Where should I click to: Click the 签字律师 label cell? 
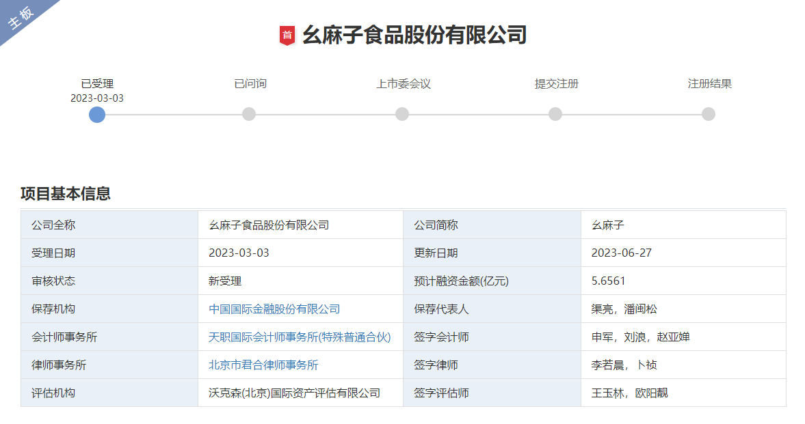tap(492, 365)
